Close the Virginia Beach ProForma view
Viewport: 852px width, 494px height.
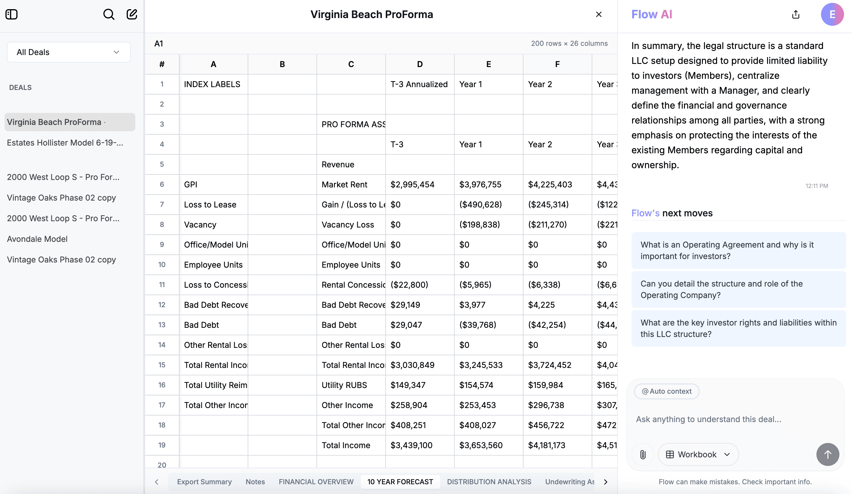[x=599, y=14]
